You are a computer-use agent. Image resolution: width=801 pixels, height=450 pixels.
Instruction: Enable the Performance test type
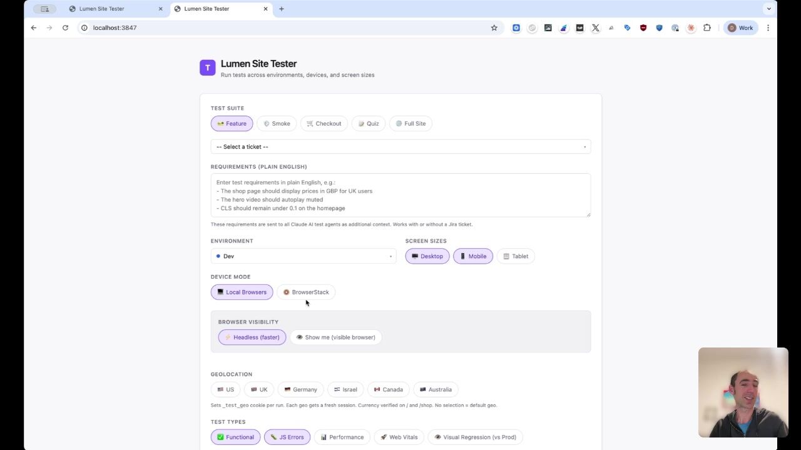click(x=342, y=437)
